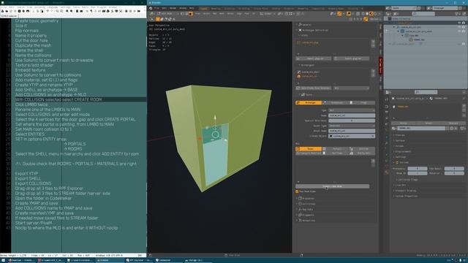This screenshot has width=468, height=263.
Task: Toggle viewport camera icon on first outliner row
Action: pyautogui.click(x=464, y=23)
